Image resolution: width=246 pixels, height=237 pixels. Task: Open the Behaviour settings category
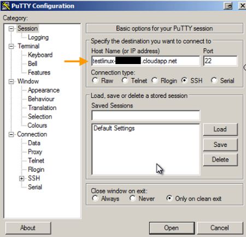[x=41, y=99]
